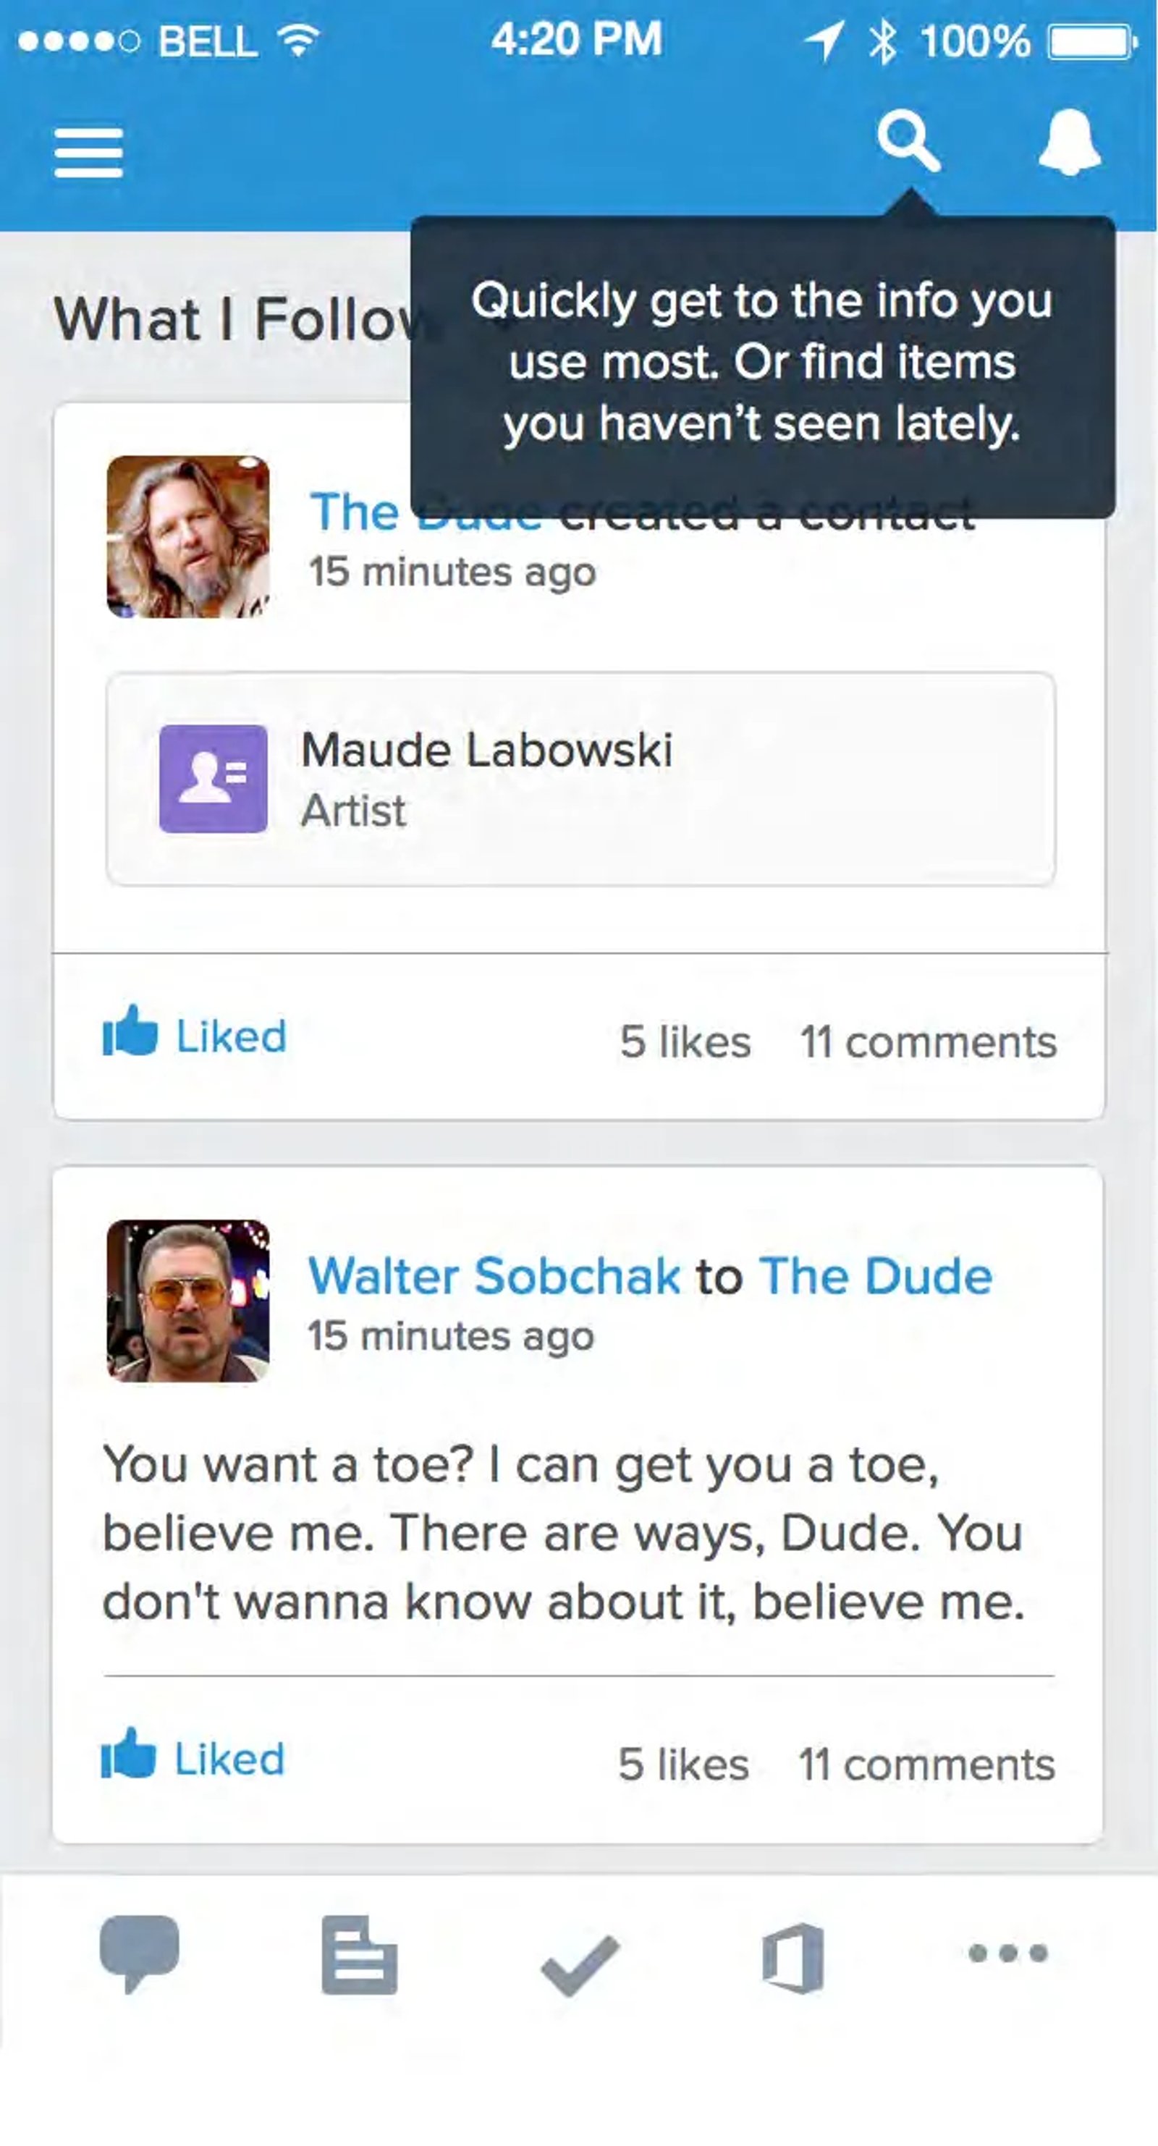This screenshot has width=1158, height=2146.
Task: Open the purple contact icon for Maude
Action: click(x=214, y=778)
